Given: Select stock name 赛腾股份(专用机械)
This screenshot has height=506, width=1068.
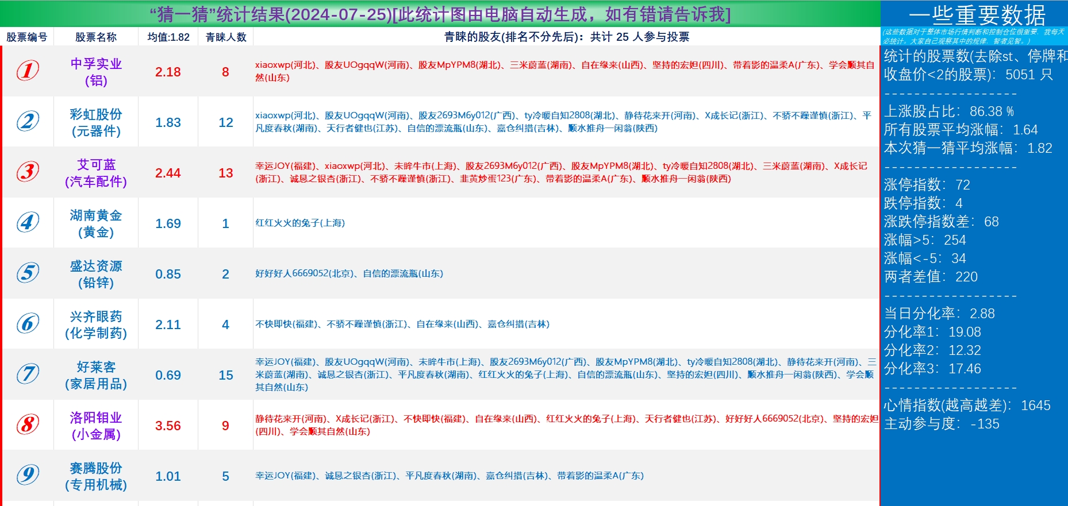Looking at the screenshot, I should tap(96, 476).
